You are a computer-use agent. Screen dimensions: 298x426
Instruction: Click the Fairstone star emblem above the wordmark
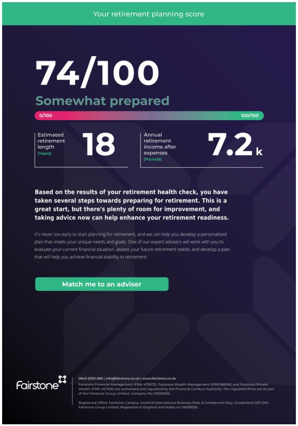[63, 379]
